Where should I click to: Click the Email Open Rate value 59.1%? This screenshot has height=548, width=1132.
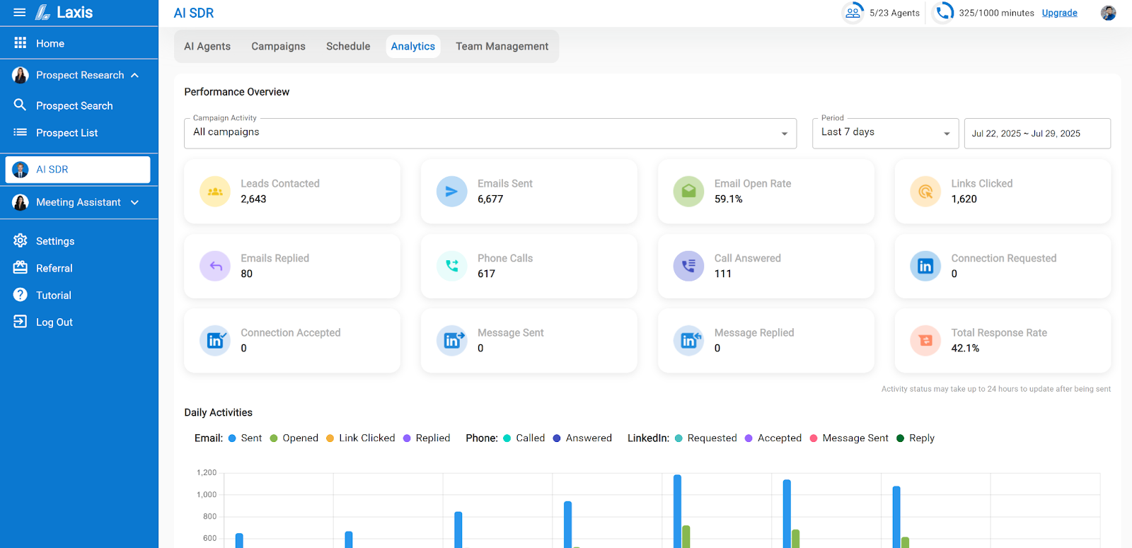coord(728,199)
